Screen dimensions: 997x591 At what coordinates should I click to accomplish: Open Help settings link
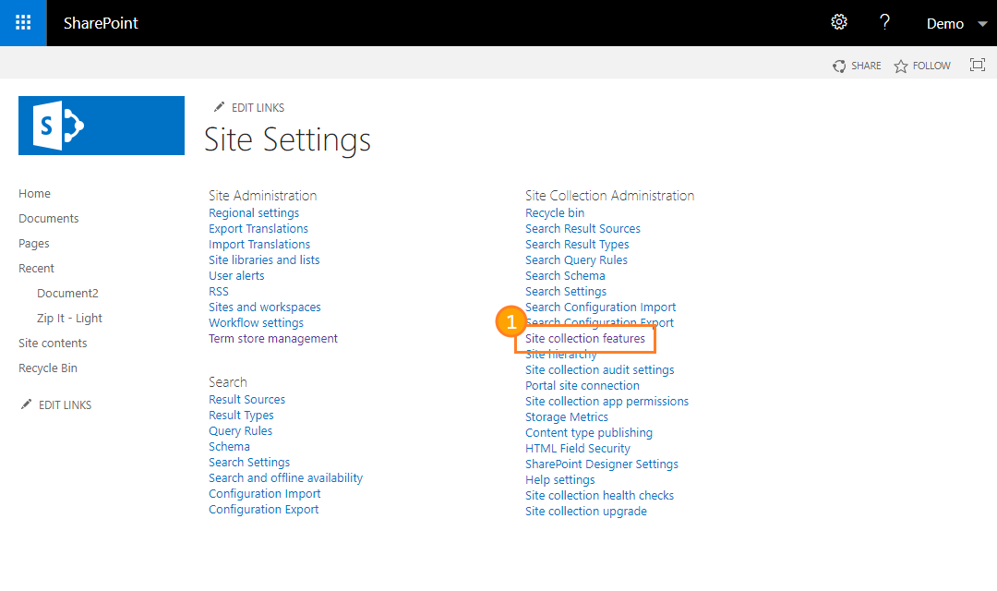[560, 479]
